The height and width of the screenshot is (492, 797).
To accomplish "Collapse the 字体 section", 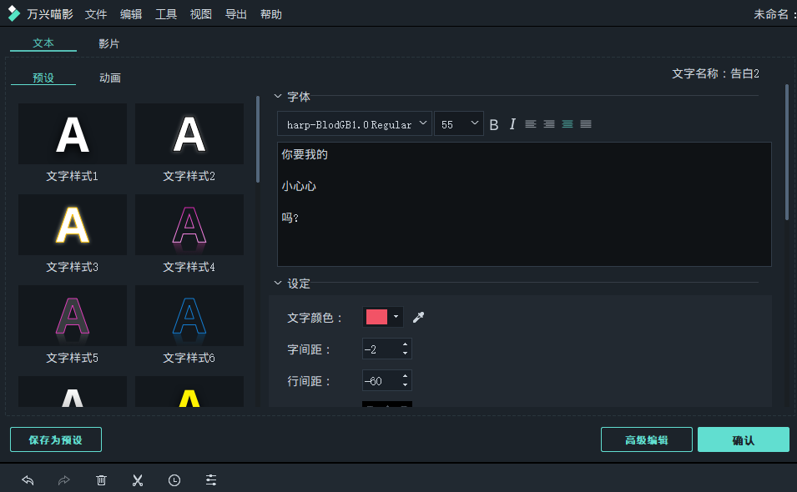I will [x=278, y=97].
